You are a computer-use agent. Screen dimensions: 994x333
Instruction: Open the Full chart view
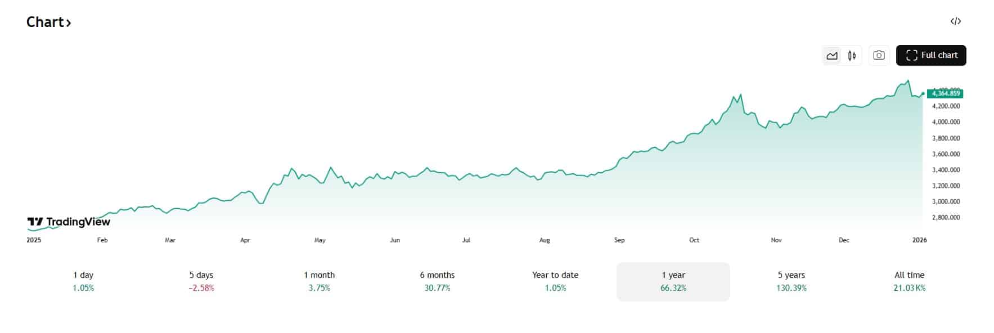pyautogui.click(x=931, y=55)
